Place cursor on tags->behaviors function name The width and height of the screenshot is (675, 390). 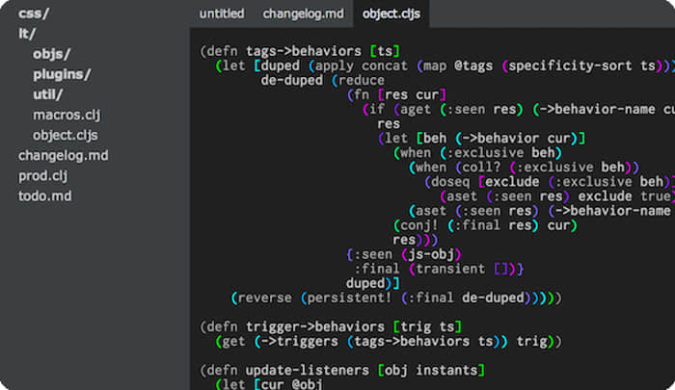(304, 51)
